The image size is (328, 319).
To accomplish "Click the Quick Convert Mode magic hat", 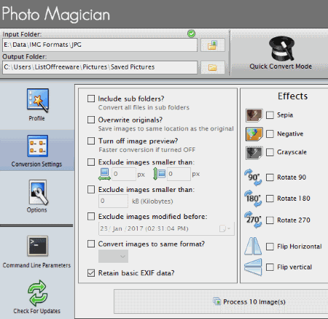I will click(282, 49).
